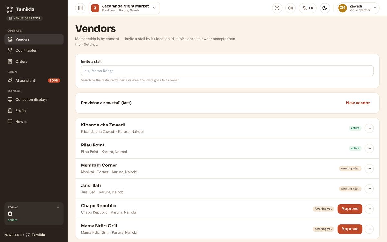Expand Jacaranda Night Market venue switcher
Image resolution: width=387 pixels, height=242 pixels.
[x=124, y=8]
